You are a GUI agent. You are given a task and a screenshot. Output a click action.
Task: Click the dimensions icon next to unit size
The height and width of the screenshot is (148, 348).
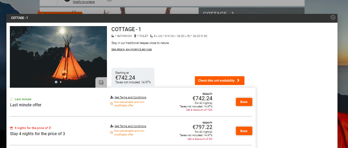(x=151, y=36)
